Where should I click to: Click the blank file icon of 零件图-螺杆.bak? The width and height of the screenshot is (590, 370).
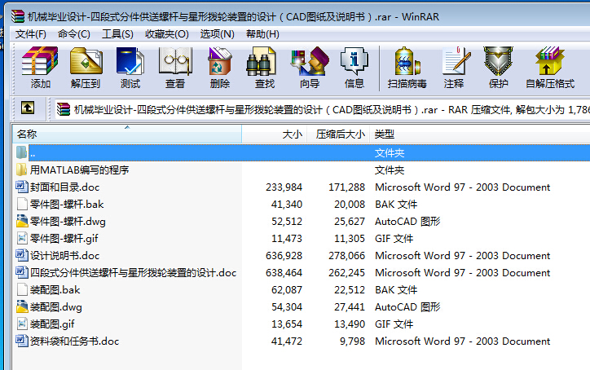point(22,204)
